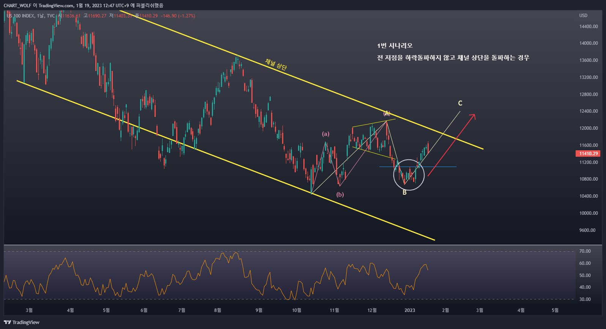Viewport: 606px width, 329px height.
Task: Click the TradingView logo in the footer
Action: [x=22, y=322]
